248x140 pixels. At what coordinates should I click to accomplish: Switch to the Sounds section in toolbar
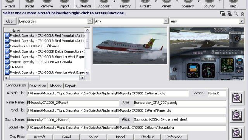pos(209,4)
